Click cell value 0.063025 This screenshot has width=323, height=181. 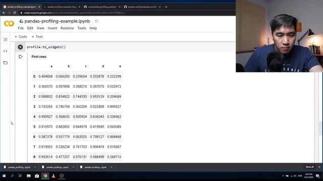[80, 137]
